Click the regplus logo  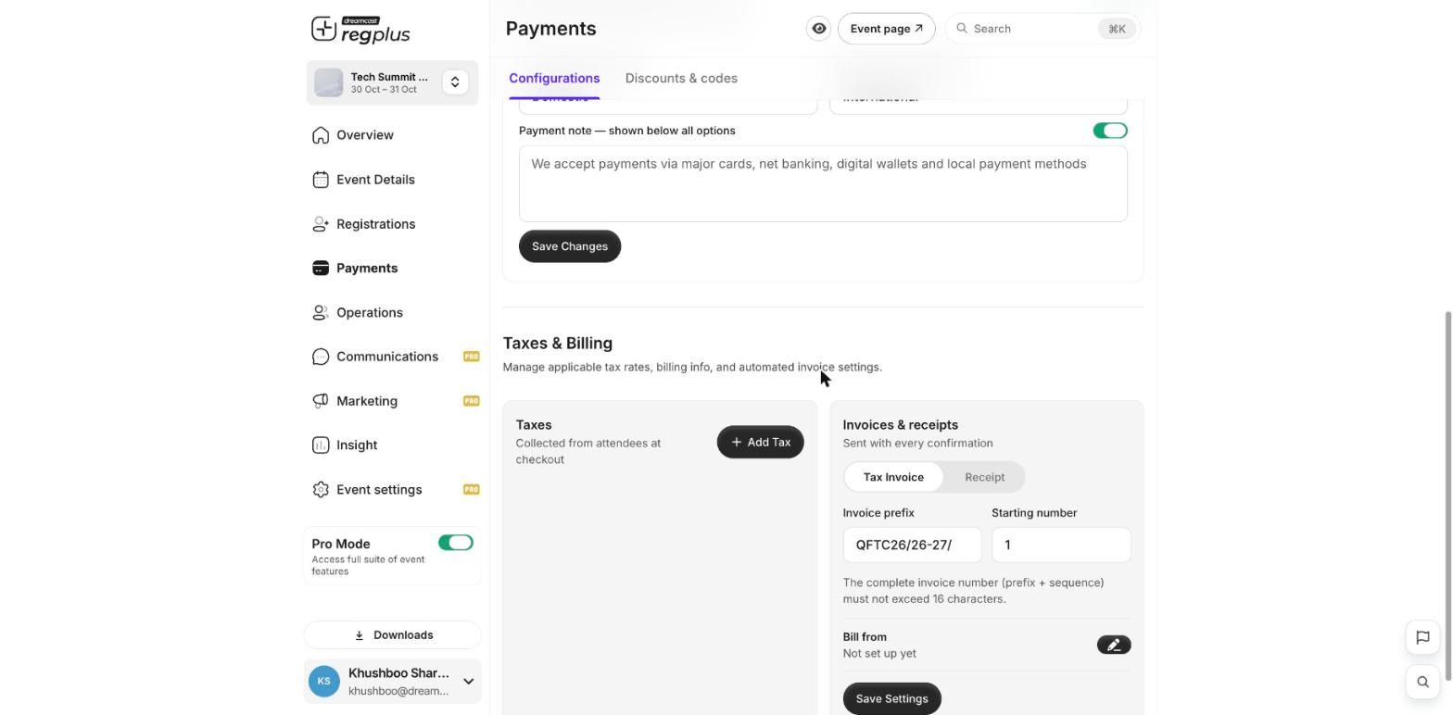(x=360, y=30)
